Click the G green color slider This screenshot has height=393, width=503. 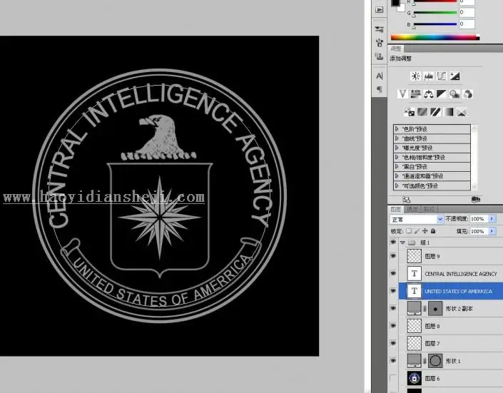435,13
